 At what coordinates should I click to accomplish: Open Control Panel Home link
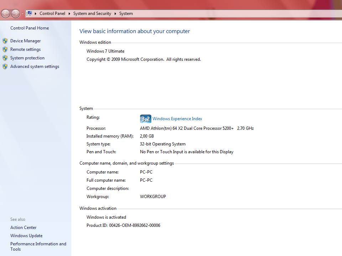(30, 28)
